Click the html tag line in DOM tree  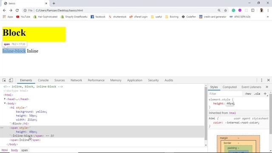click(x=8, y=95)
